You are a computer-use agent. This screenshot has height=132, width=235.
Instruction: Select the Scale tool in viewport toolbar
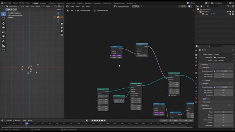(x=3, y=32)
